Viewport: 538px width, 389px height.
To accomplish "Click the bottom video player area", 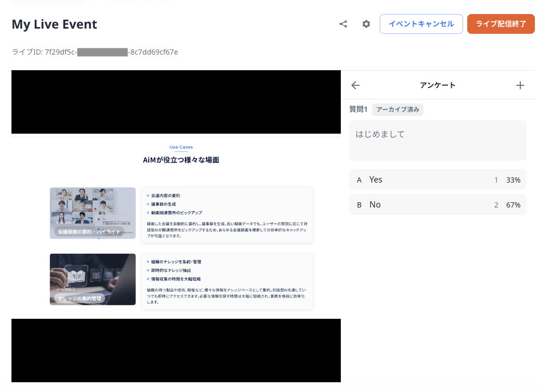I will (176, 351).
